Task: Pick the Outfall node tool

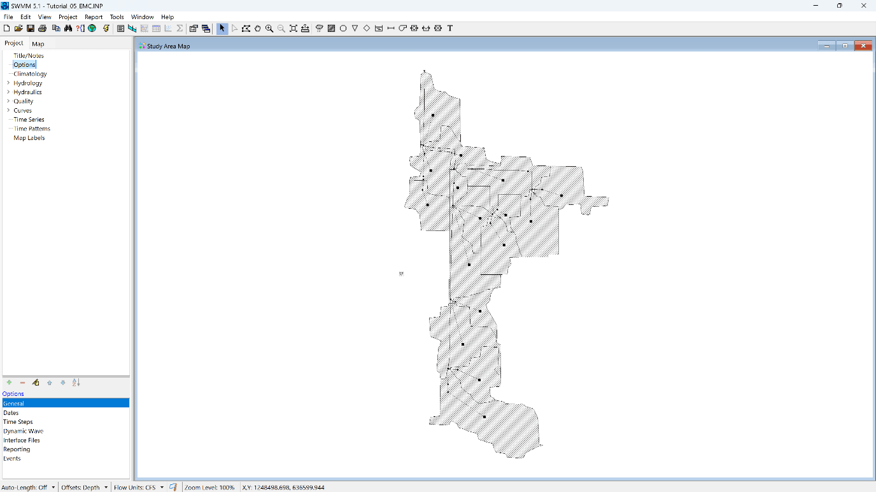Action: pyautogui.click(x=355, y=28)
